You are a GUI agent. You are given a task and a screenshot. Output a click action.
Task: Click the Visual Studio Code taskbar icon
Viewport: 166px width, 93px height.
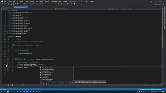(24, 92)
